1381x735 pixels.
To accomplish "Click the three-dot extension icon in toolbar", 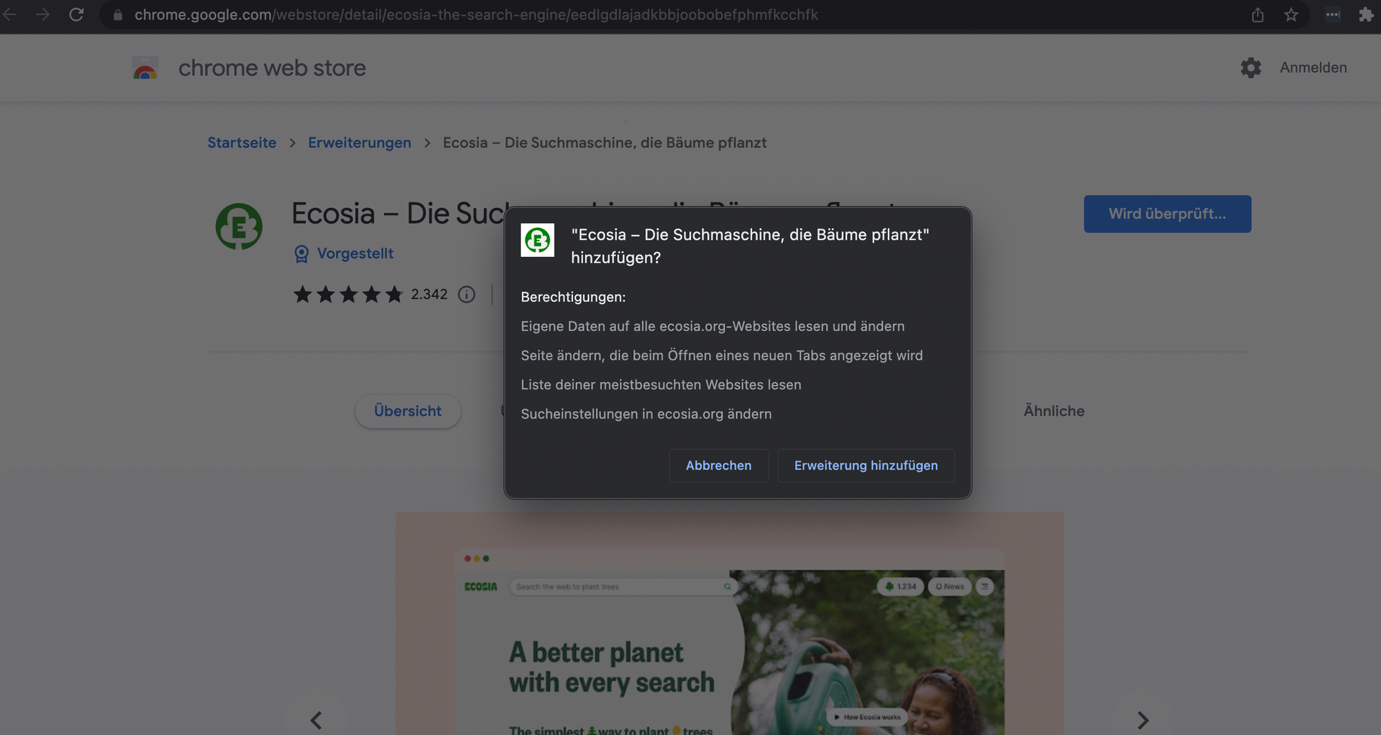I will (x=1332, y=15).
